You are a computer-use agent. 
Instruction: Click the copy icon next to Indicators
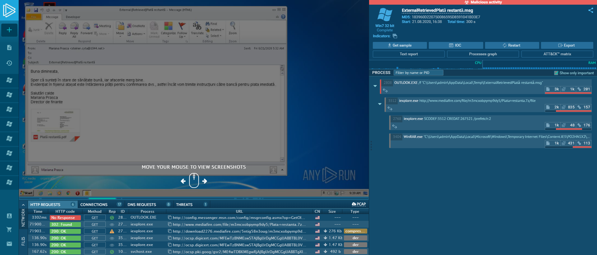point(395,36)
